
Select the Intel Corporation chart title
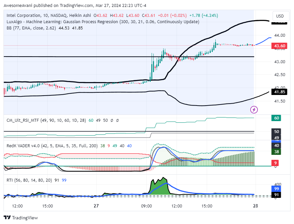click(49, 15)
